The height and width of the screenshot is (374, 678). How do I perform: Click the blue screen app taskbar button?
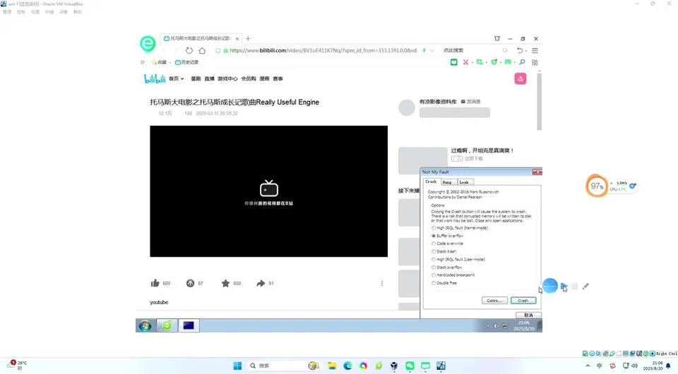tap(189, 325)
